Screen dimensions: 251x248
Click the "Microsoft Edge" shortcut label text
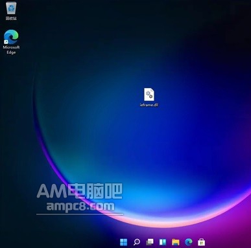(x=11, y=50)
